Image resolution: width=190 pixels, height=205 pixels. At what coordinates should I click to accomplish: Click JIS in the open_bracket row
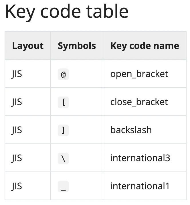coord(17,74)
